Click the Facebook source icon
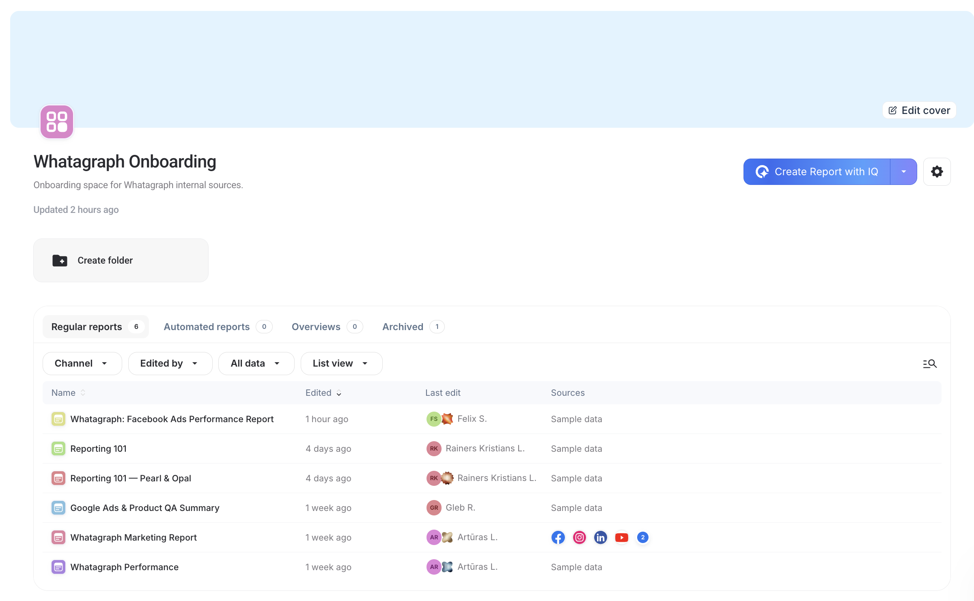The width and height of the screenshot is (974, 601). point(558,537)
